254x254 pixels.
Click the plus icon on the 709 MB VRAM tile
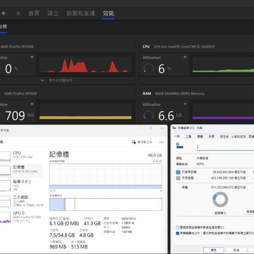(x=32, y=104)
